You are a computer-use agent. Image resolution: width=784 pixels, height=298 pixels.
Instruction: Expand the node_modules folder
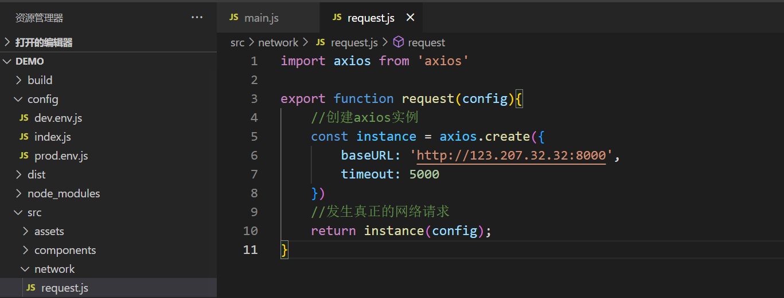coord(19,193)
